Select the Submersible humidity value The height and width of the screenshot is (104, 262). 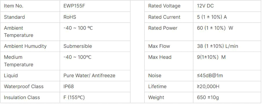[78, 46]
